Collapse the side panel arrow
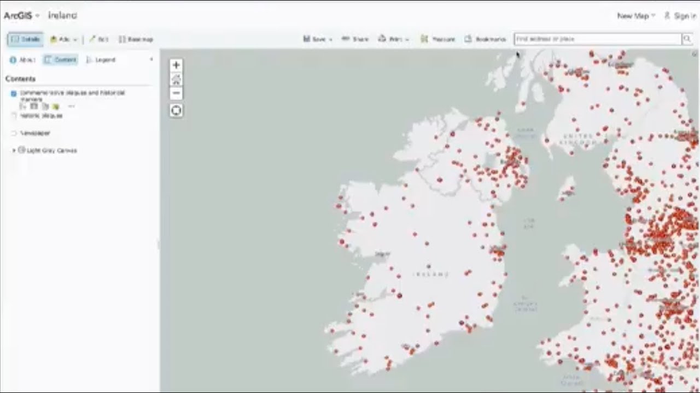This screenshot has width=700, height=393. 151,59
